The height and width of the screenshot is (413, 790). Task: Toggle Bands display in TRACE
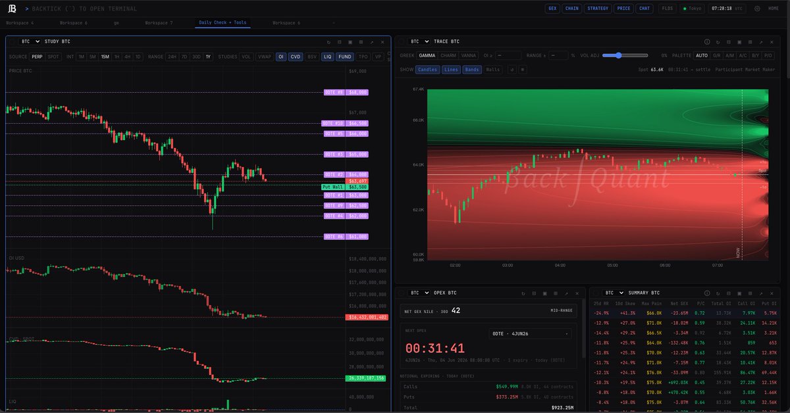(x=472, y=70)
